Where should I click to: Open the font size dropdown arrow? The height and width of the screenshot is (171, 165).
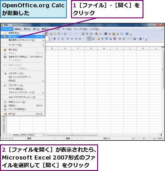[50, 39]
